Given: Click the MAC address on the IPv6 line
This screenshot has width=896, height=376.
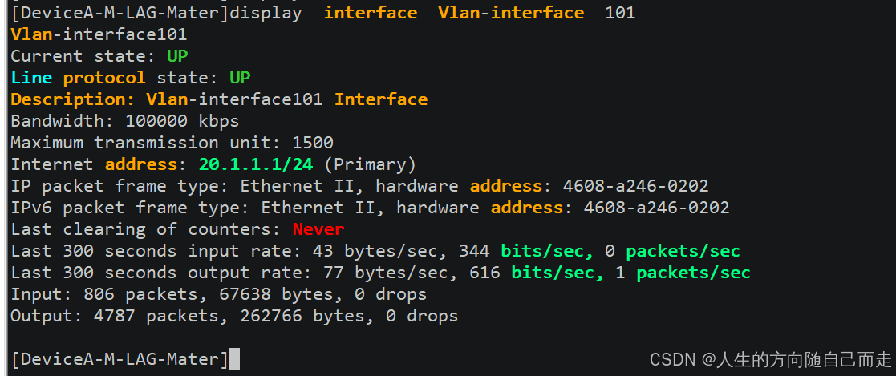Looking at the screenshot, I should click(657, 208).
